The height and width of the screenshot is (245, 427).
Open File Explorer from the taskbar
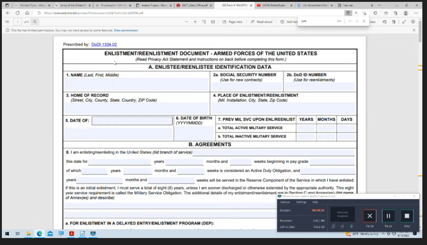click(x=28, y=233)
